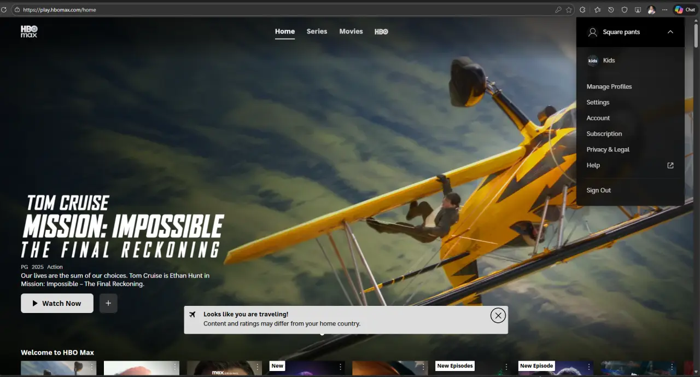Switch to the Movies tab
This screenshot has height=377, width=700.
pos(351,32)
